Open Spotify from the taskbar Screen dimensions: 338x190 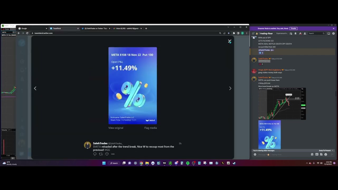point(188,163)
